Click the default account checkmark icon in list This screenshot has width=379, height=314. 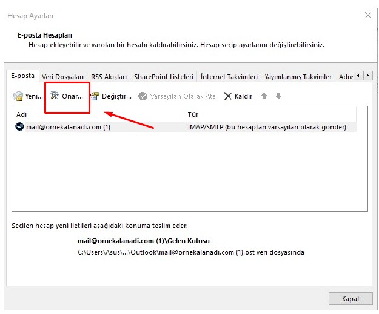(20, 127)
